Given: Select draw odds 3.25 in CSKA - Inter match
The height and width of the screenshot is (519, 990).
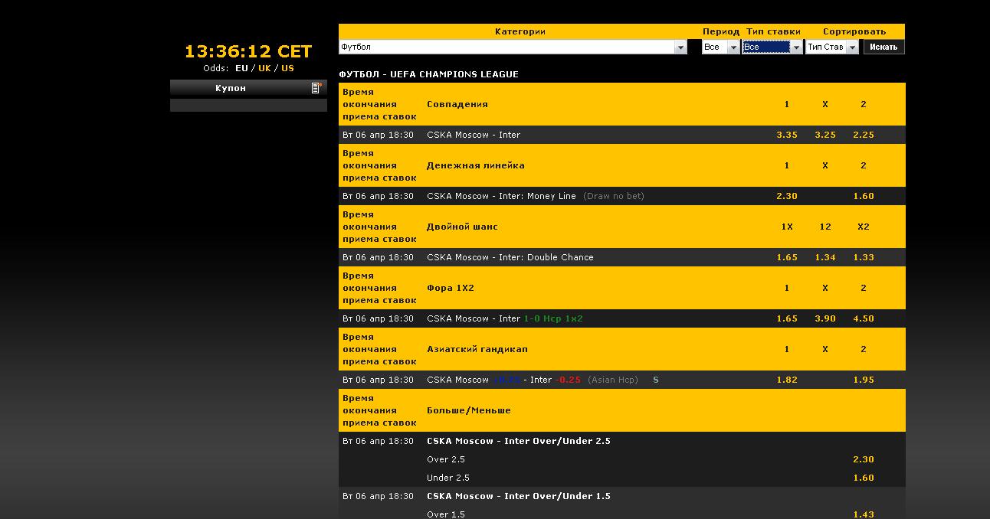Looking at the screenshot, I should click(x=825, y=135).
